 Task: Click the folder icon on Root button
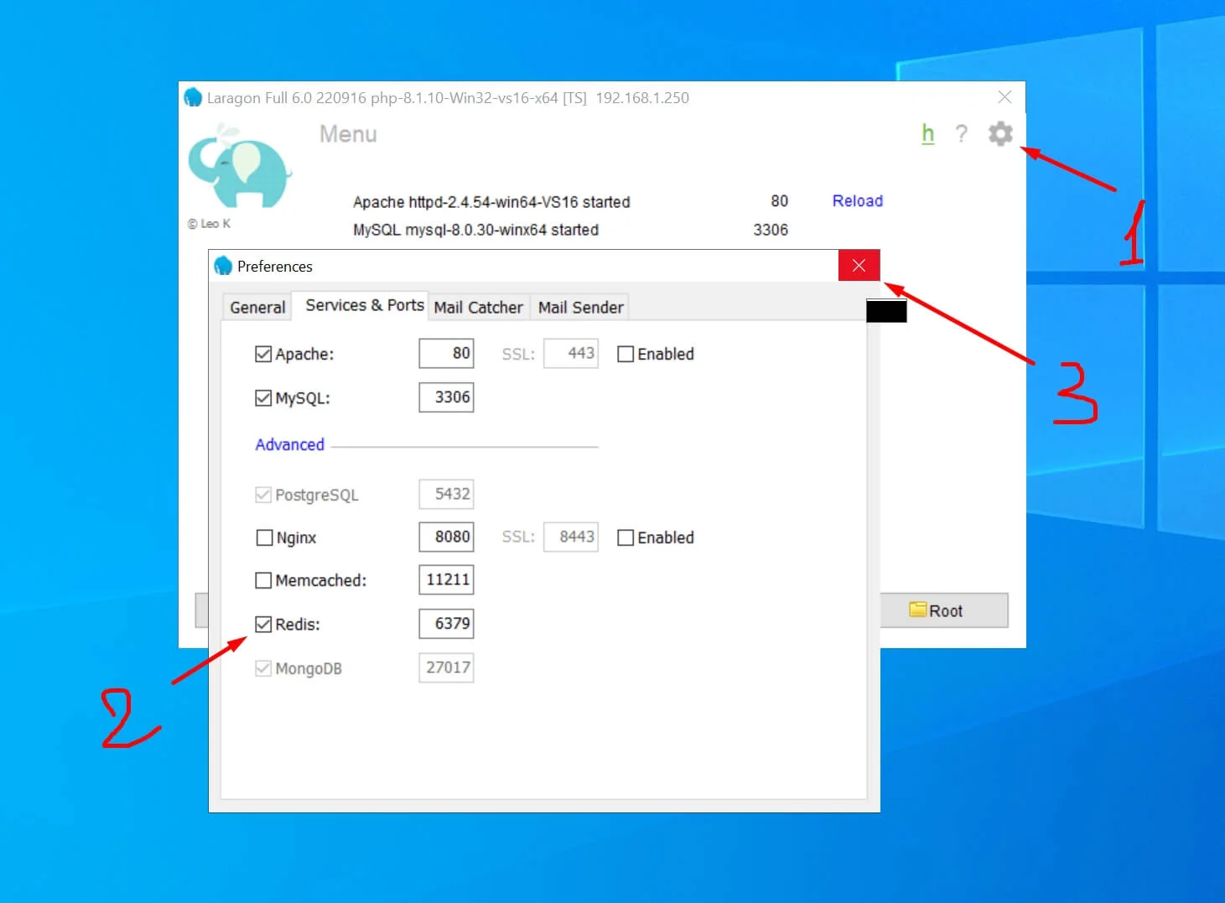(918, 610)
